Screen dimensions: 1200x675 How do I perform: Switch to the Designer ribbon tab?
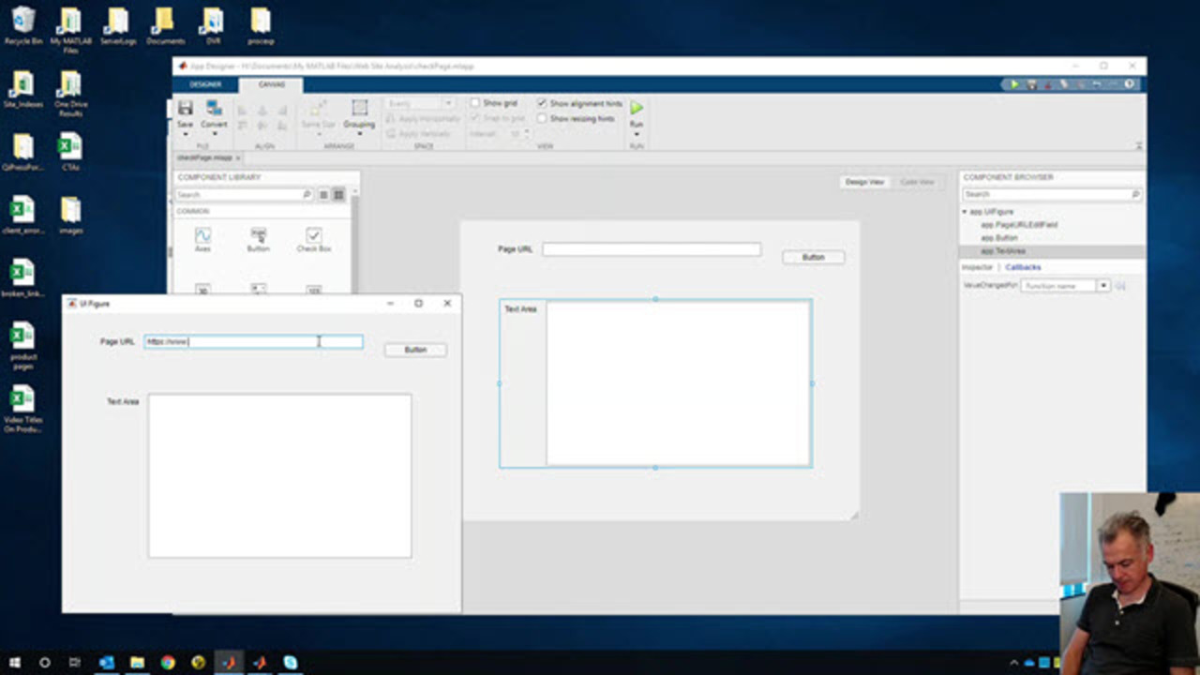(x=205, y=84)
